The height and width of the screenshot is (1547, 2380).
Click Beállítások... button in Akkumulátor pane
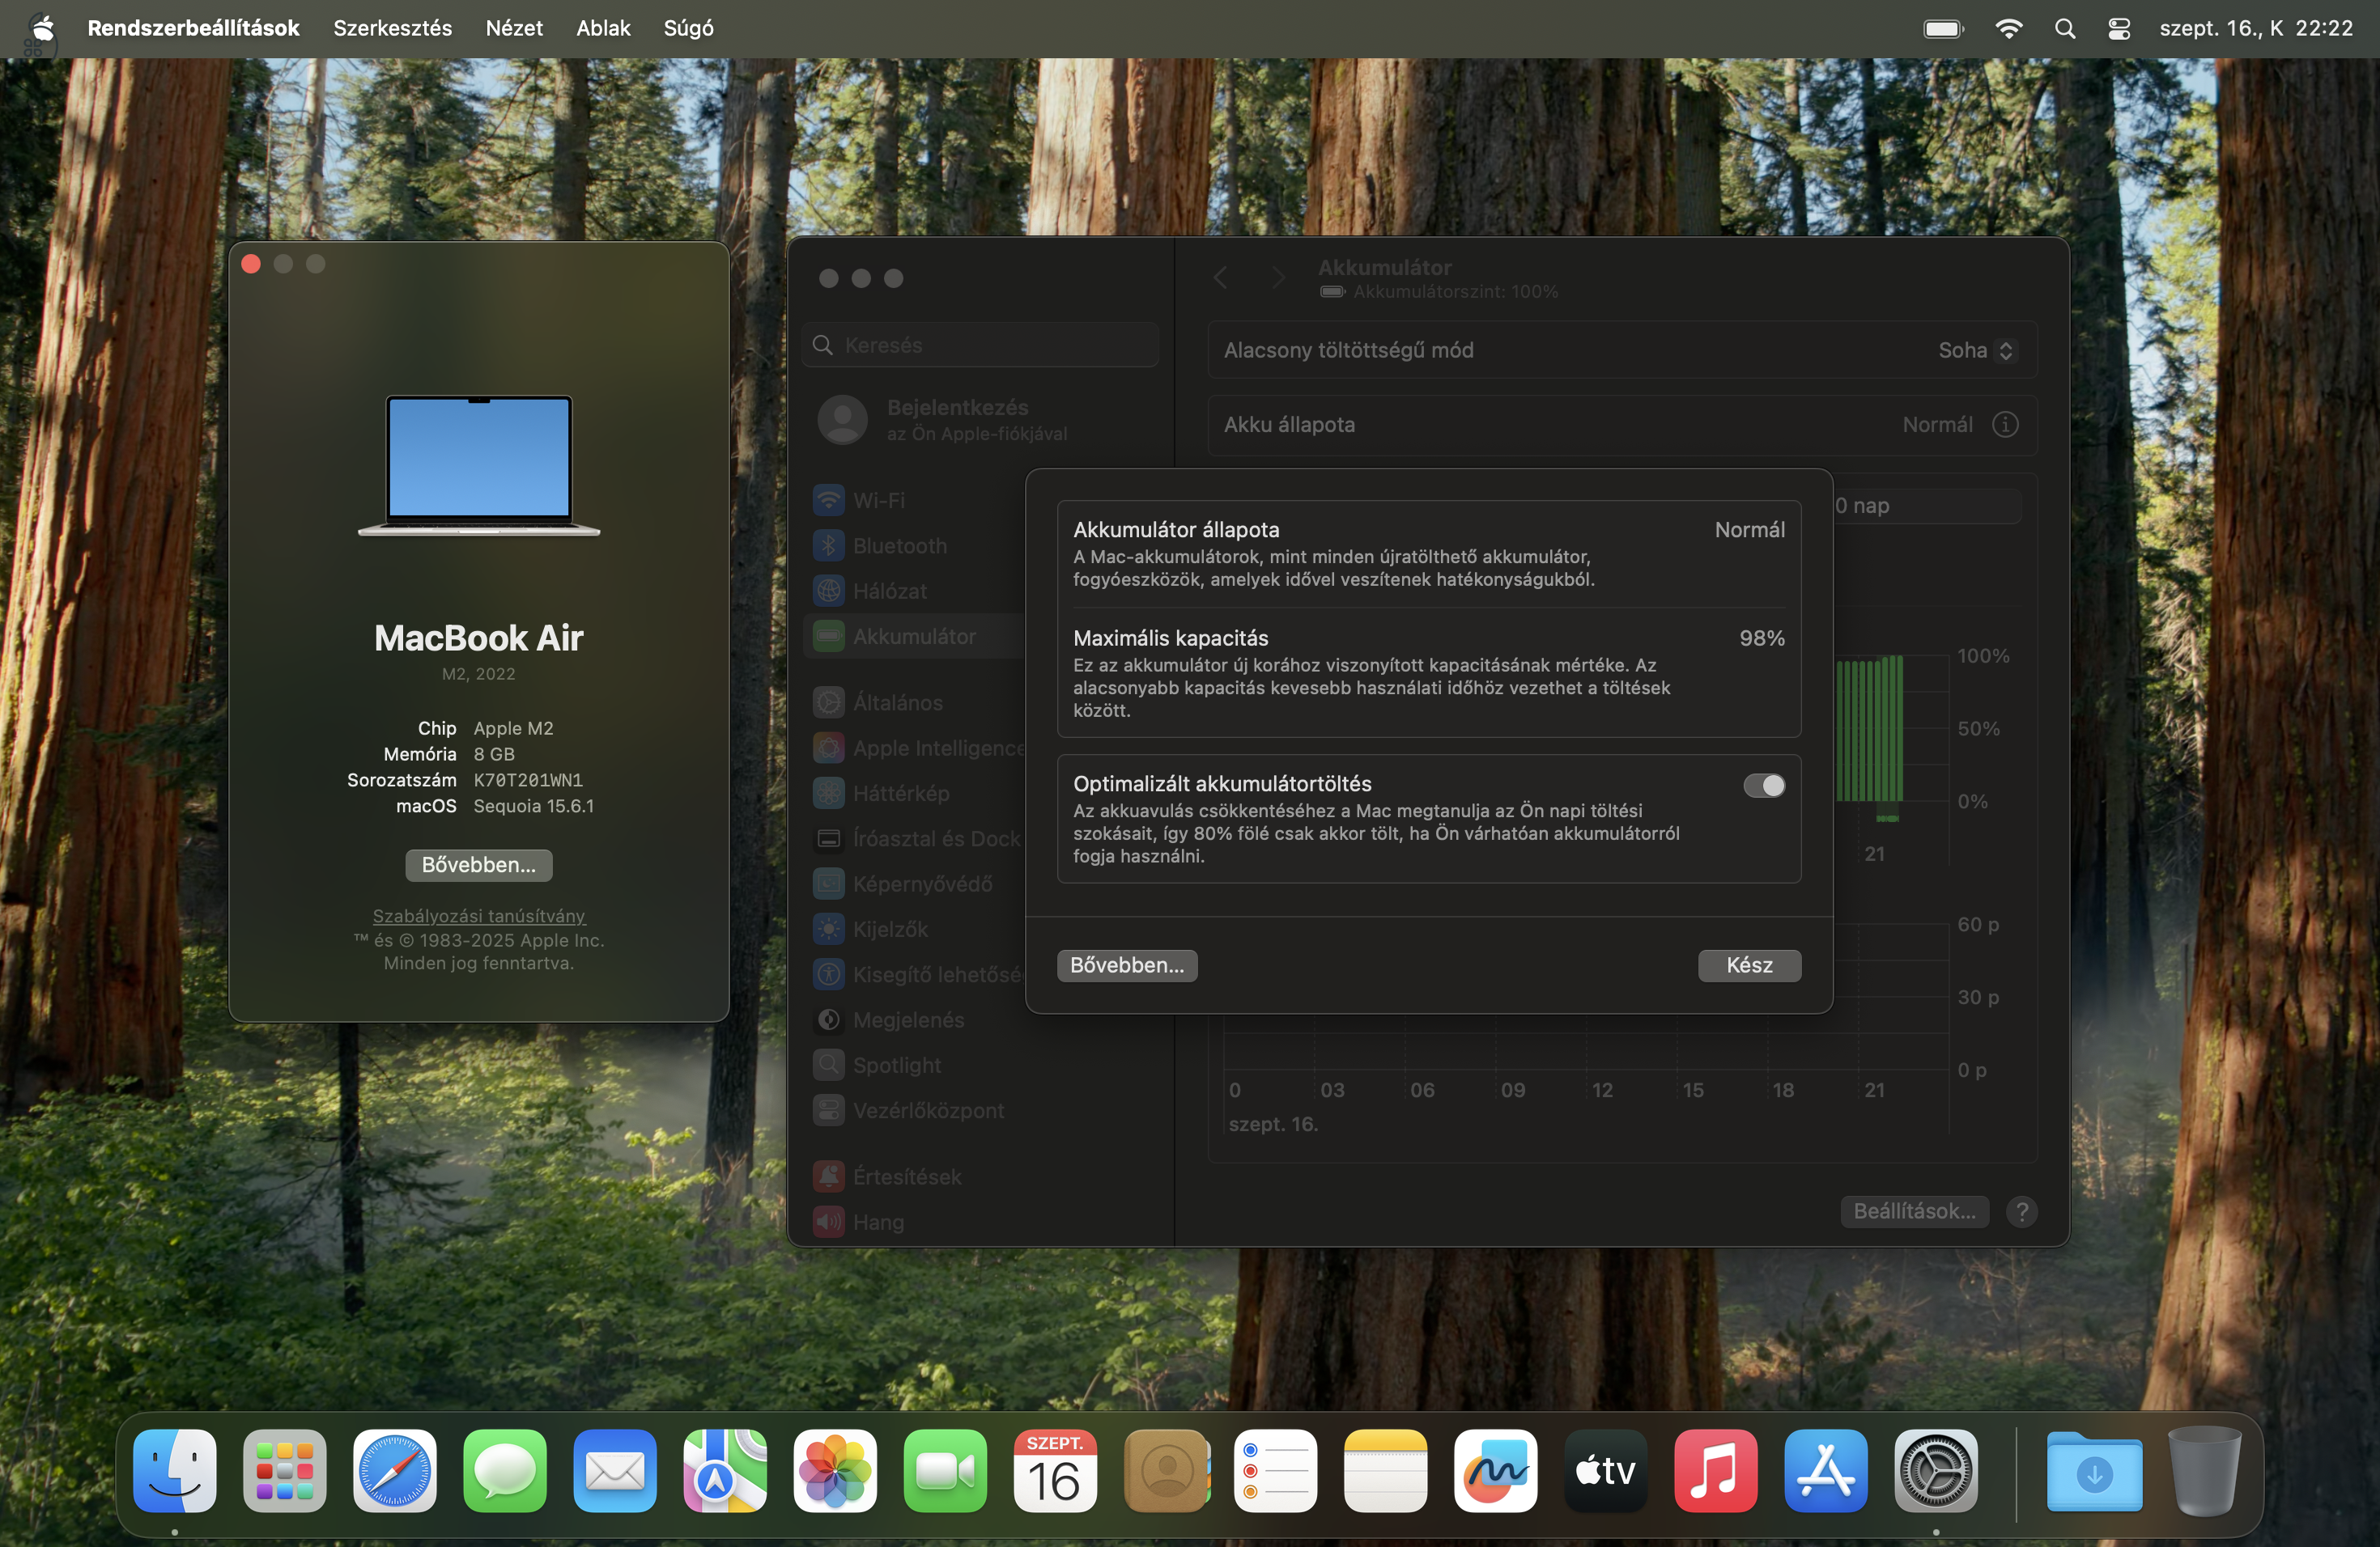[x=1915, y=1211]
